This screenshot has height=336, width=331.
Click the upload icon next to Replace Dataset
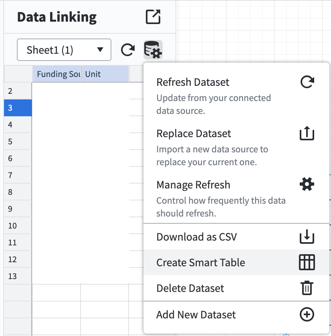(307, 133)
